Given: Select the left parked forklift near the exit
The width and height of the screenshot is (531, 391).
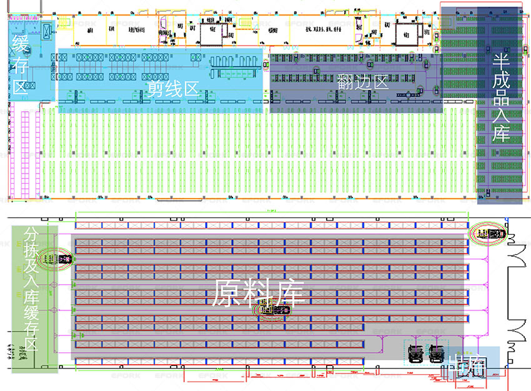Looking at the screenshot, I should (415, 354).
